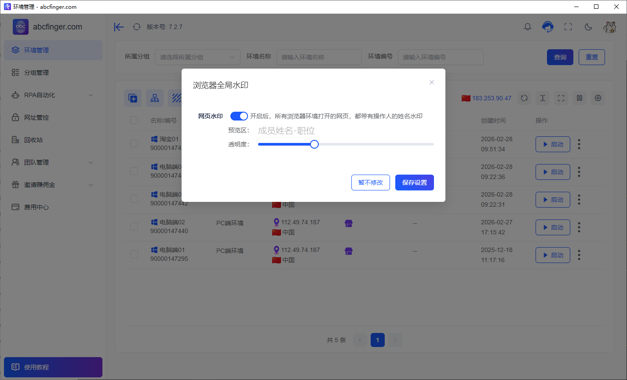Check the 90000147442 row checkbox
The width and height of the screenshot is (627, 380).
point(134,199)
